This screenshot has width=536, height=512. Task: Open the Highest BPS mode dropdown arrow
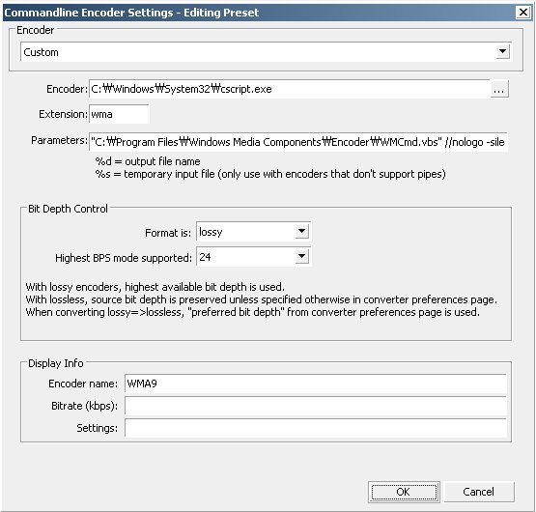coord(301,256)
